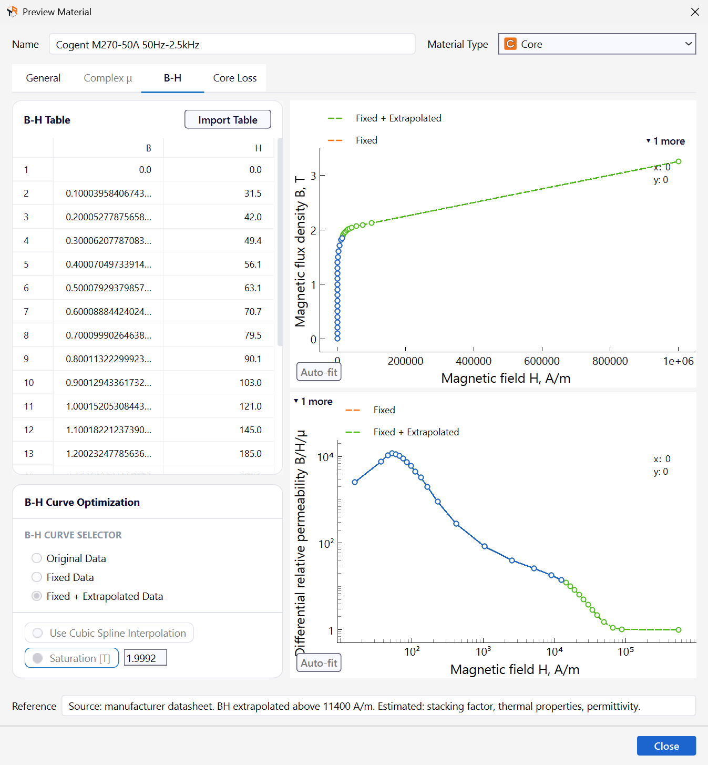Viewport: 708px width, 765px height.
Task: Select B cell 1.00015205308443...
Action: (x=108, y=406)
